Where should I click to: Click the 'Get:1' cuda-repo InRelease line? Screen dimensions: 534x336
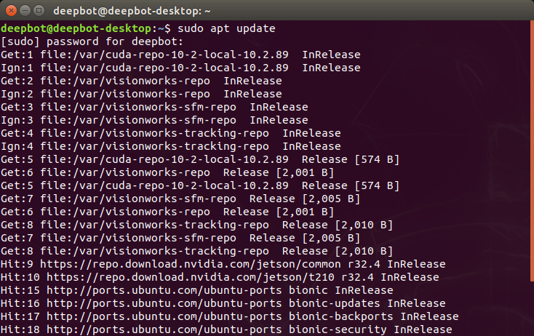click(180, 55)
